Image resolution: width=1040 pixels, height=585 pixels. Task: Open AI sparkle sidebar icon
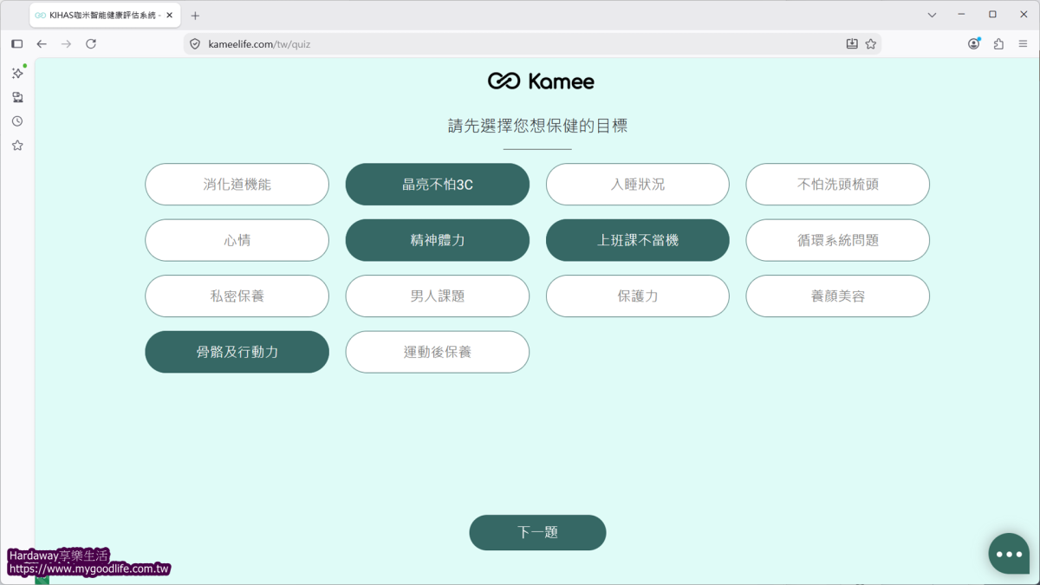[17, 73]
